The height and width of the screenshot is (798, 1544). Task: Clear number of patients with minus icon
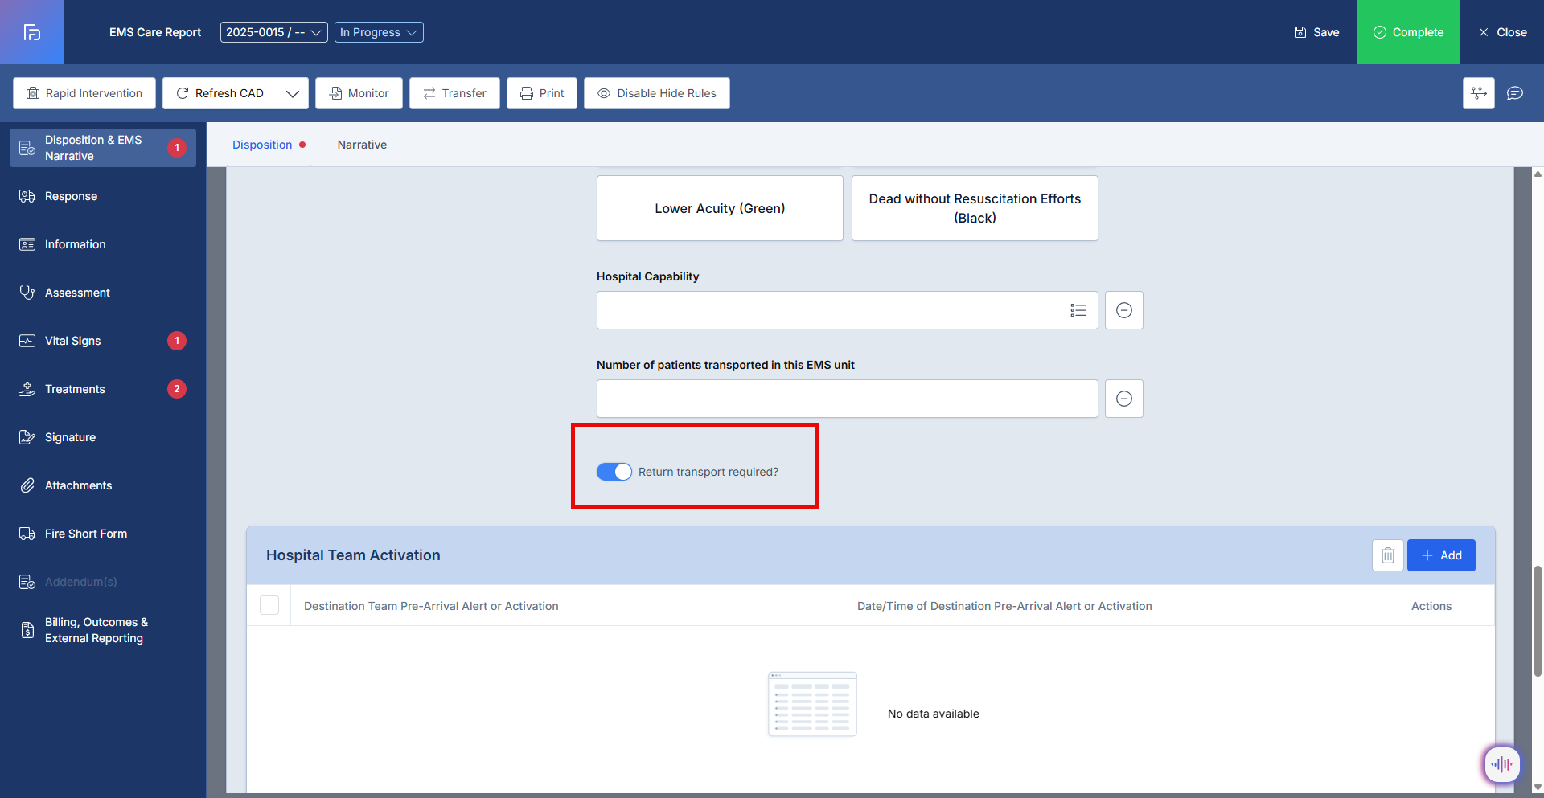pyautogui.click(x=1124, y=399)
